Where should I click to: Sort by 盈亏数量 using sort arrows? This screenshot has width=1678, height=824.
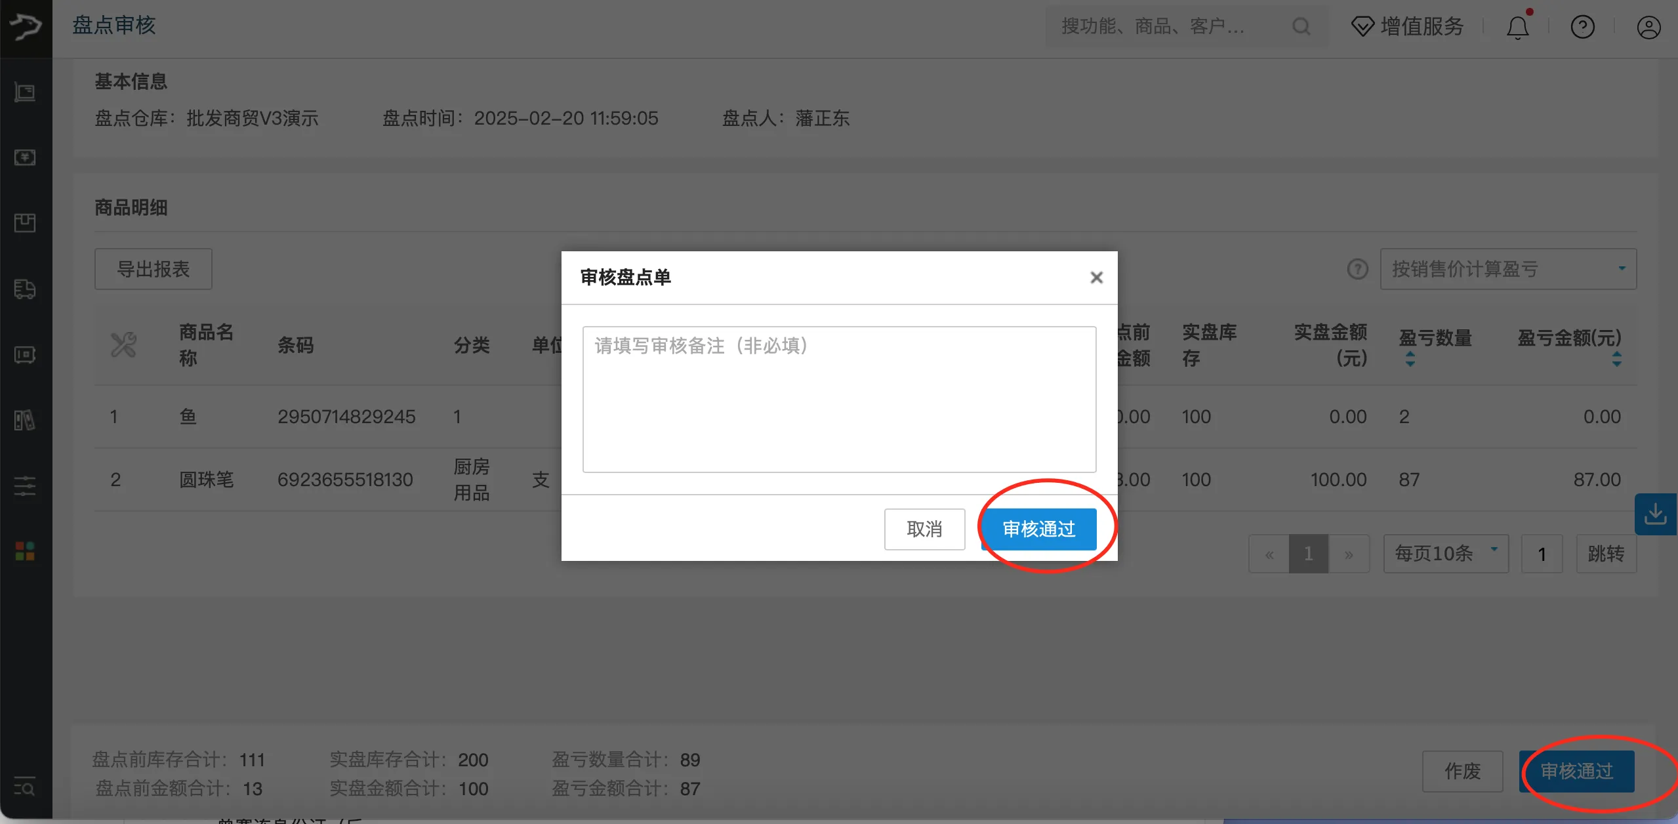1409,358
